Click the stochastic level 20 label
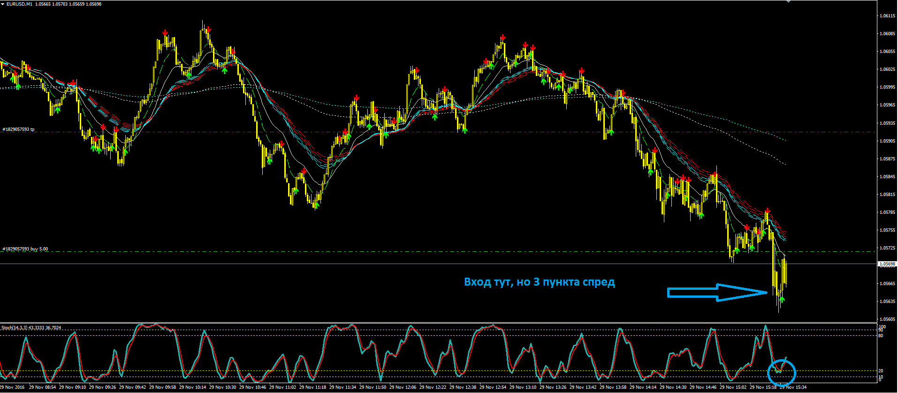Screen dimensions: 898x393 (x=881, y=371)
